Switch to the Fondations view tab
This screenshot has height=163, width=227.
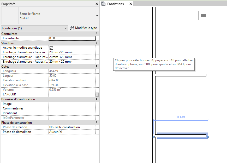[x=115, y=4]
